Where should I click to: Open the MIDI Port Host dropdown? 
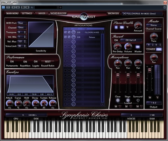click(22, 23)
